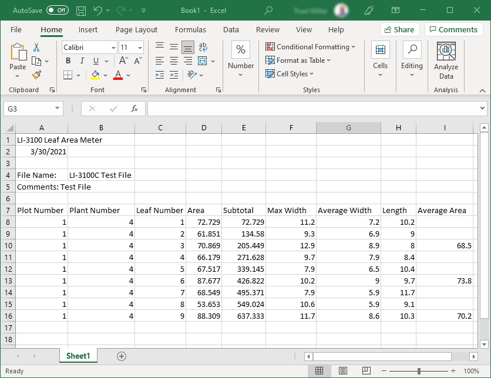Screen dimensions: 491x378
Task: Click the Ribbon Display Options icon
Action: tap(395, 11)
